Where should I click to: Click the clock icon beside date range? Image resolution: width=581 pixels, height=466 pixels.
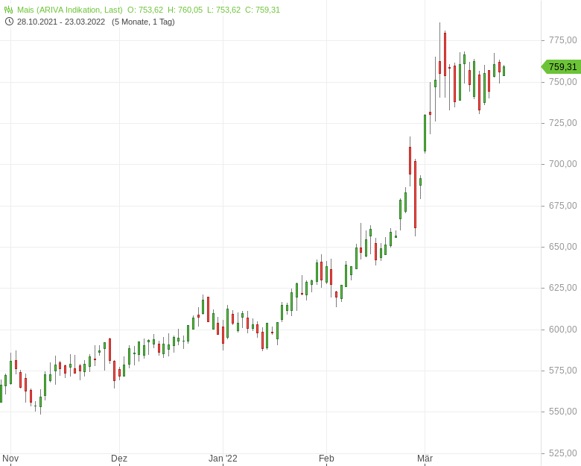9,22
